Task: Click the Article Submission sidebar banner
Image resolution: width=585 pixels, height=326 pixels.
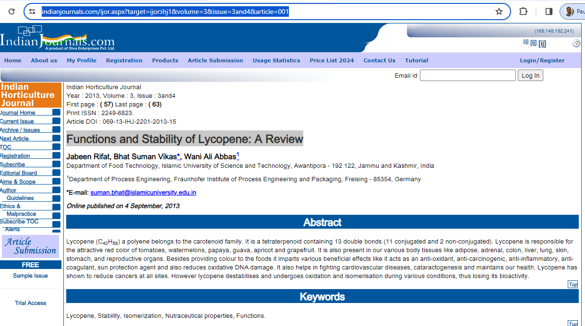Action: click(x=30, y=246)
